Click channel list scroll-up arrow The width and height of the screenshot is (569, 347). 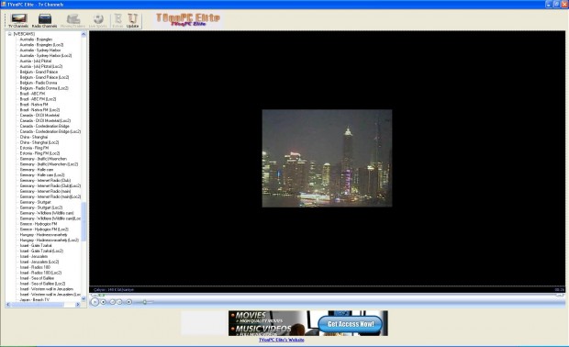tap(84, 34)
